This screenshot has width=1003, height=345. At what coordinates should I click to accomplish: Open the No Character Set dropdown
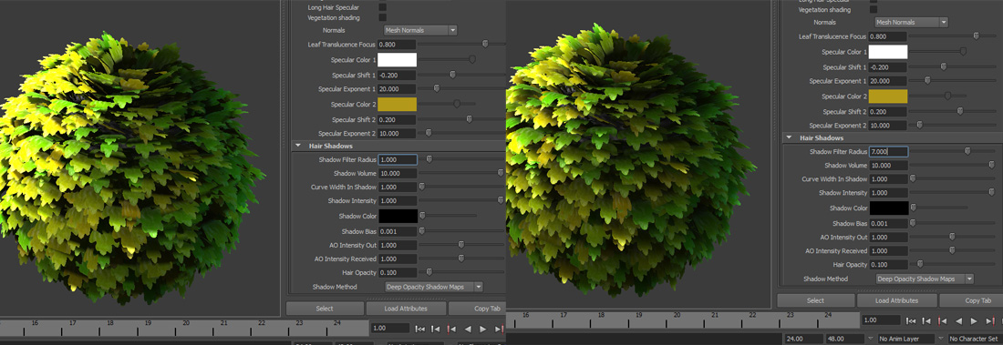975,339
